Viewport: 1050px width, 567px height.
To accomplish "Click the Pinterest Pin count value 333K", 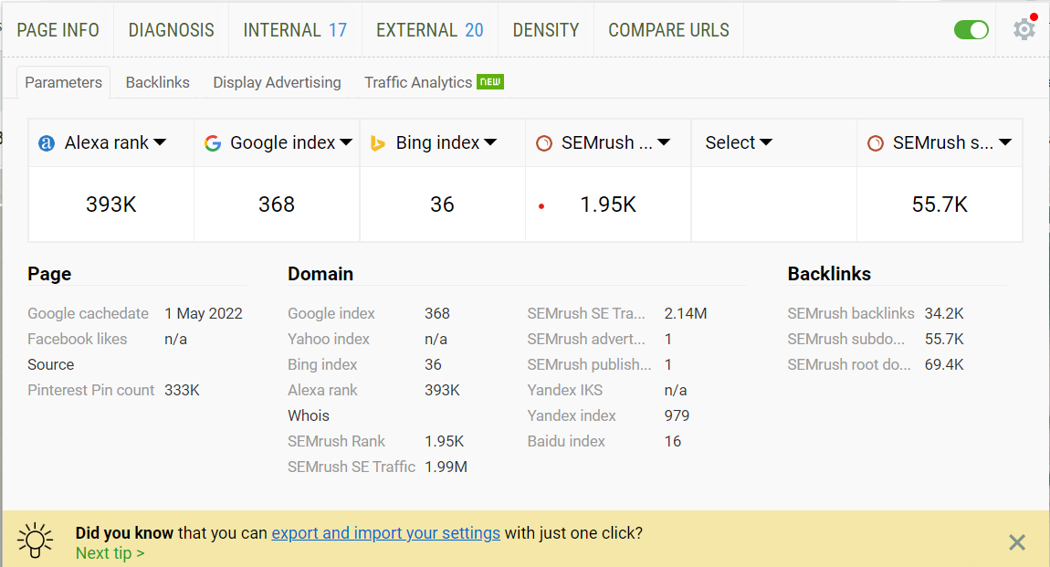I will (182, 390).
